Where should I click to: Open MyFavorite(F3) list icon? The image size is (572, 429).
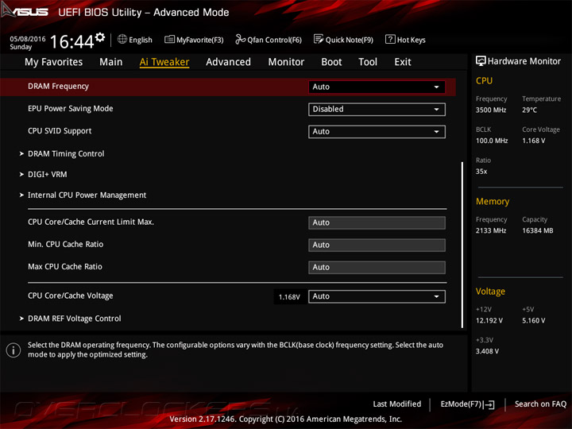click(169, 40)
